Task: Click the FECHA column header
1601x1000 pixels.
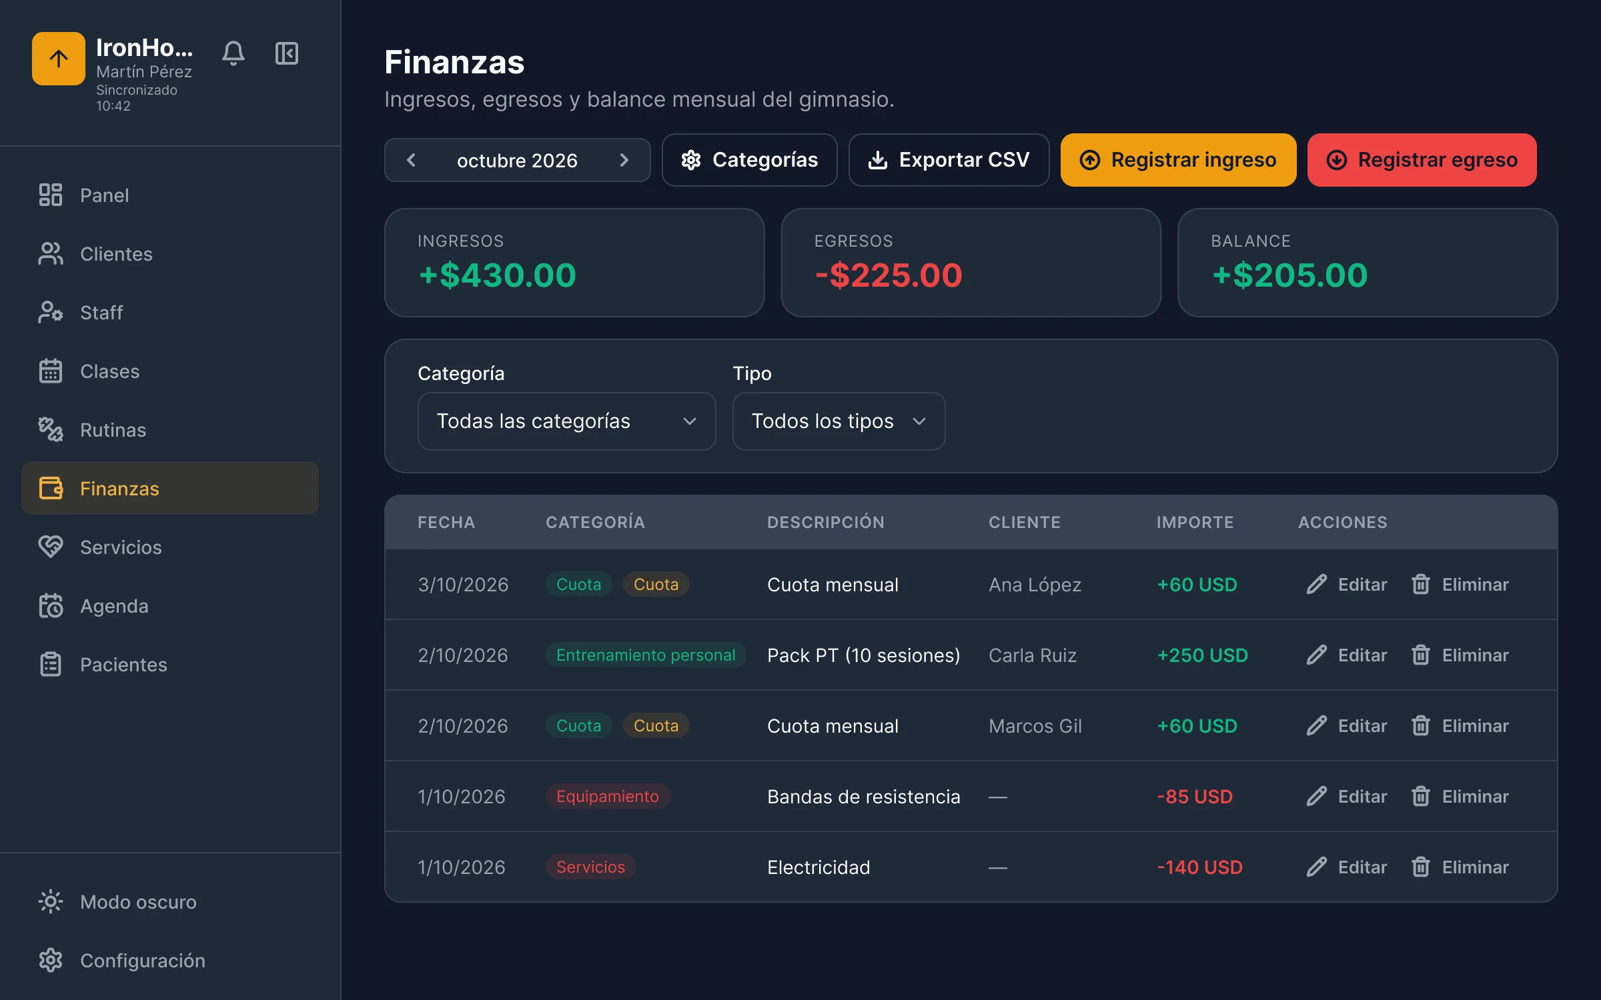Action: pyautogui.click(x=446, y=523)
